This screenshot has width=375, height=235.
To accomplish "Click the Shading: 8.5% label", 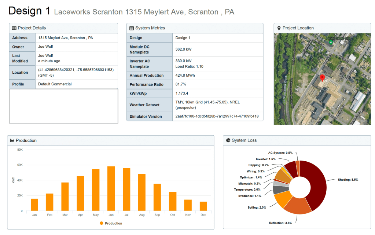I will tap(348, 180).
